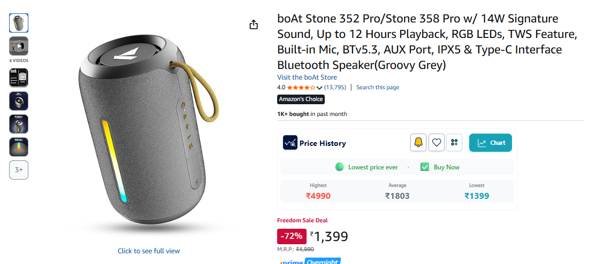596x264 pixels.
Task: Open the price Chart button
Action: pyautogui.click(x=491, y=143)
